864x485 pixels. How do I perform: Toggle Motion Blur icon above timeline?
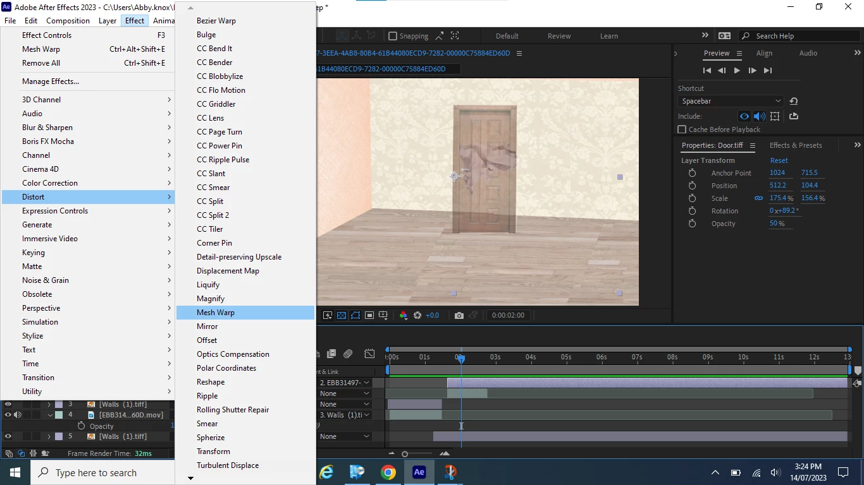click(x=348, y=354)
